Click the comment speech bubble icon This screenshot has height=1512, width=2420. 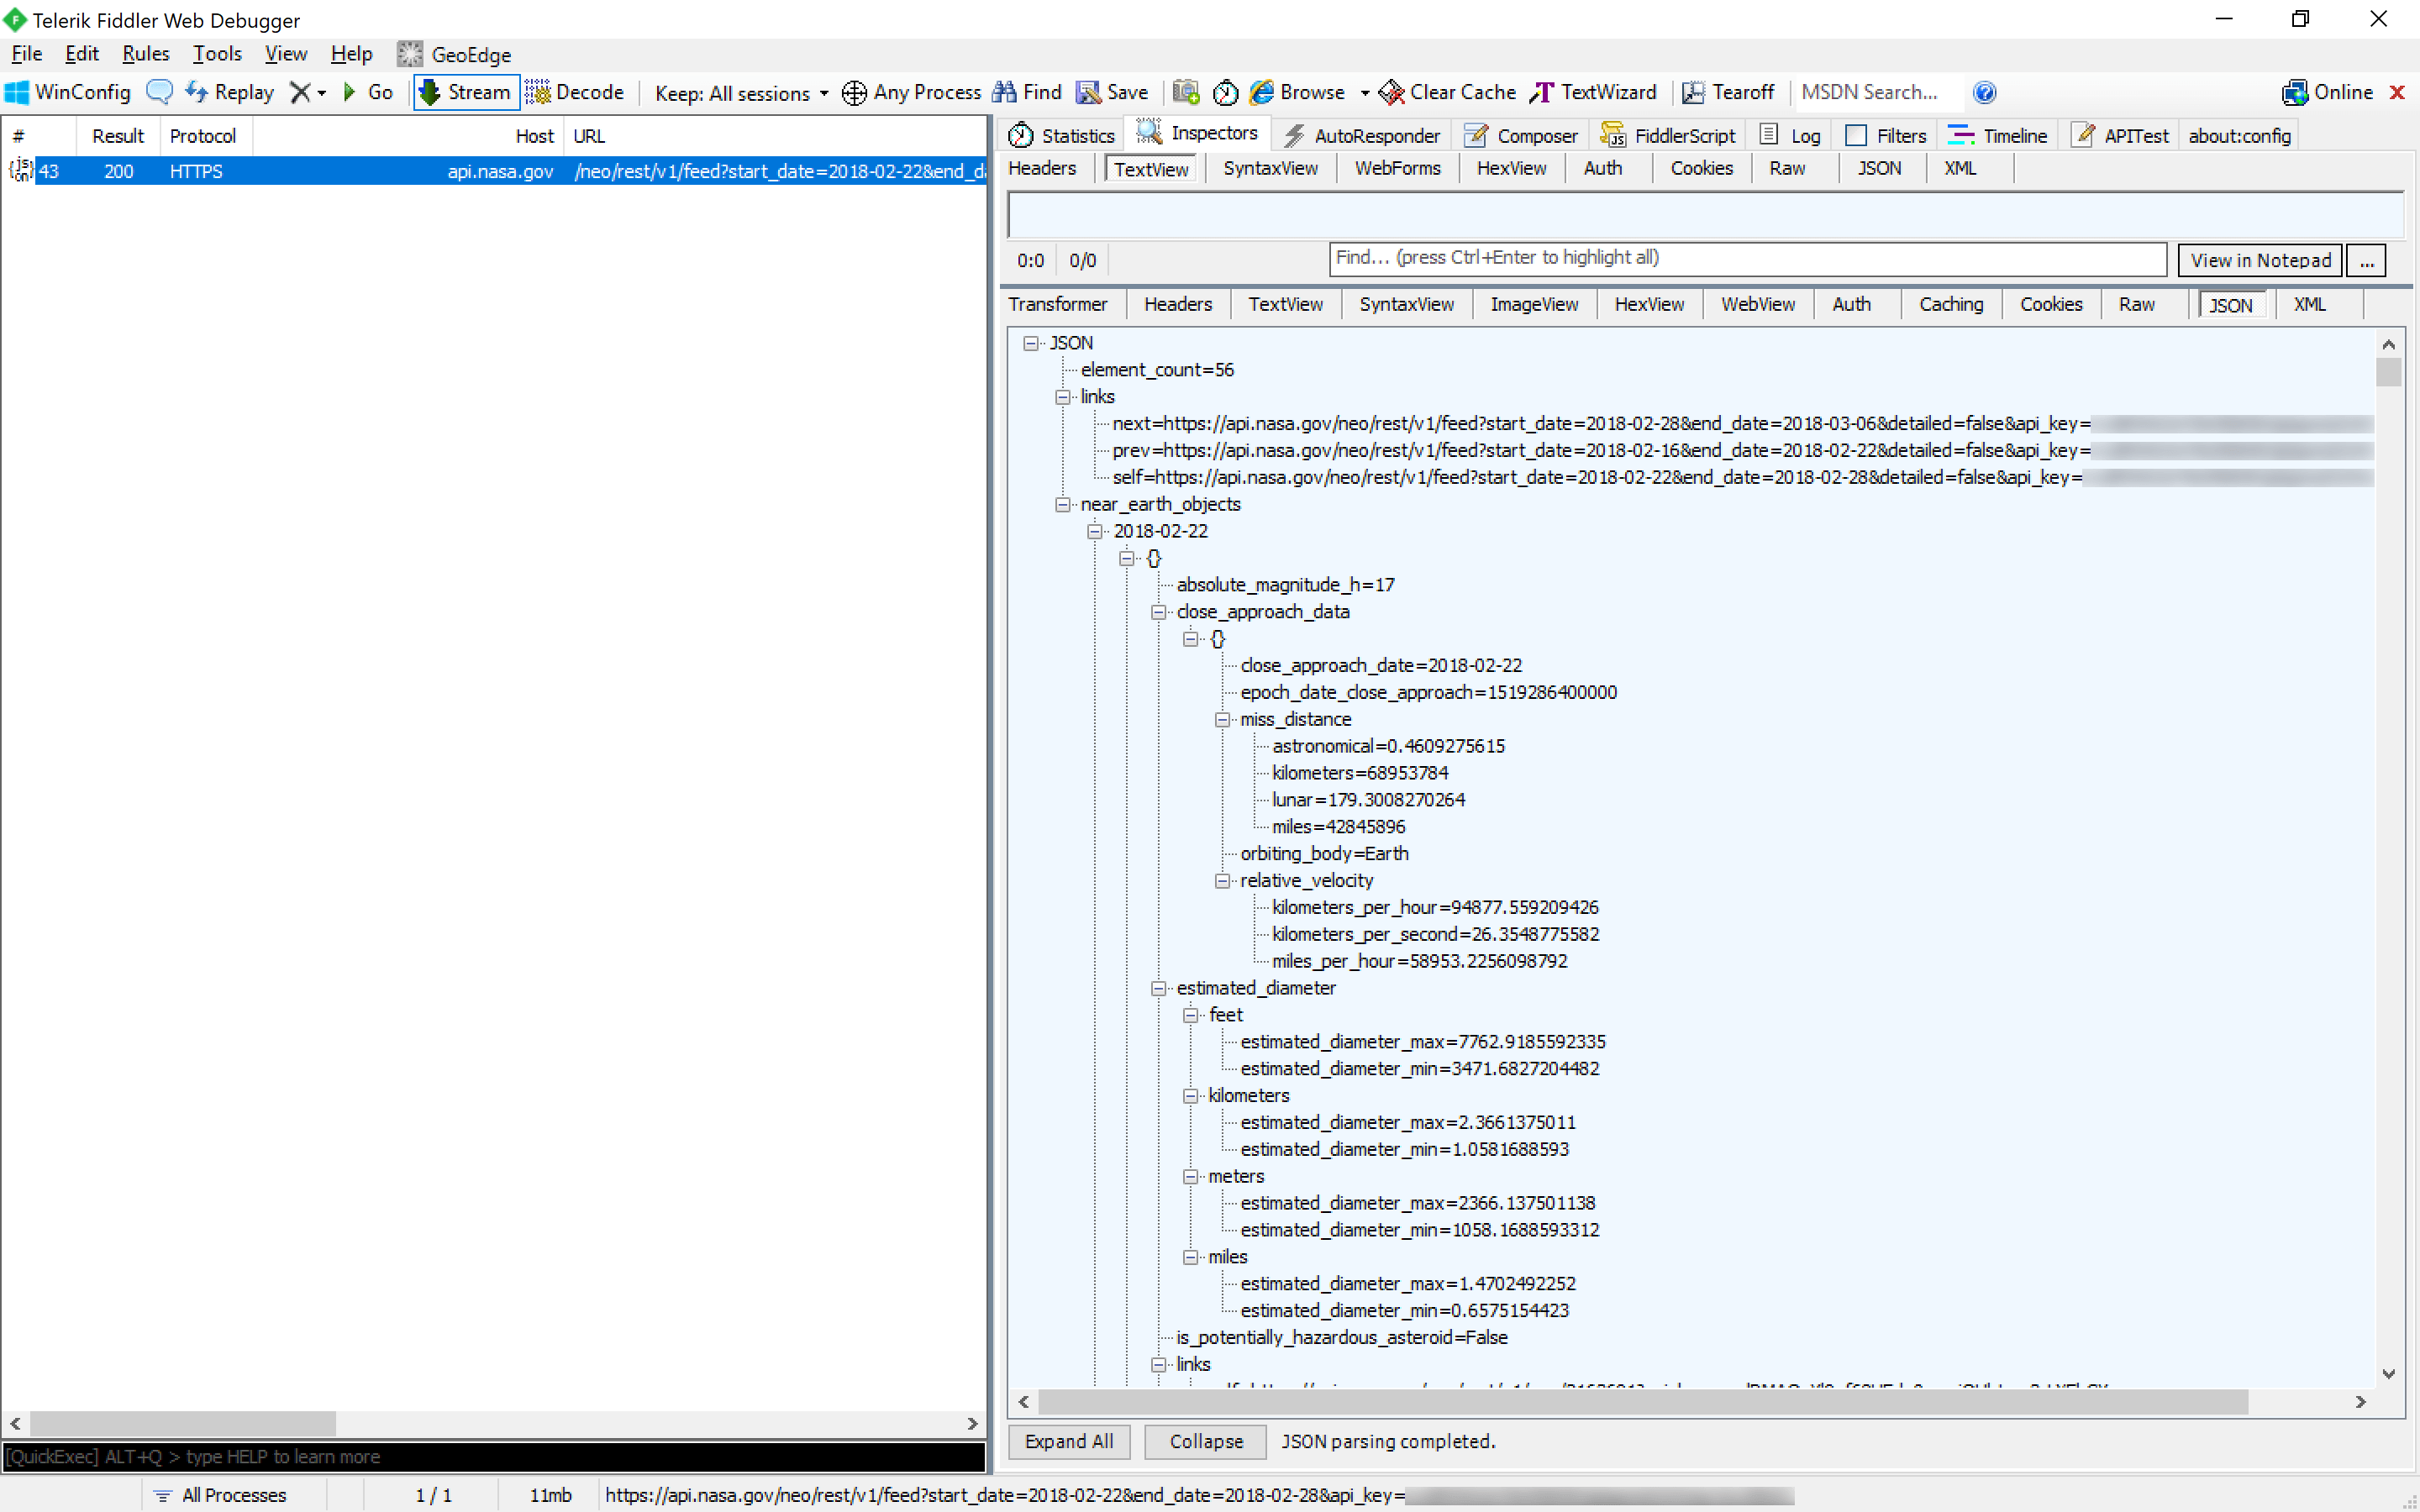(159, 92)
